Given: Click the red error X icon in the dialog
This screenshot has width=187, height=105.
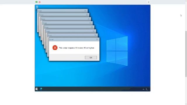Looking at the screenshot, I should click(x=55, y=48).
